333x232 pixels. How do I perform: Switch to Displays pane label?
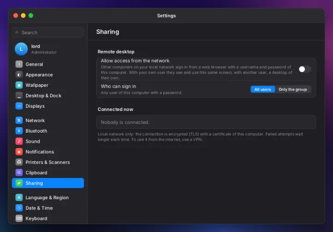(x=35, y=106)
